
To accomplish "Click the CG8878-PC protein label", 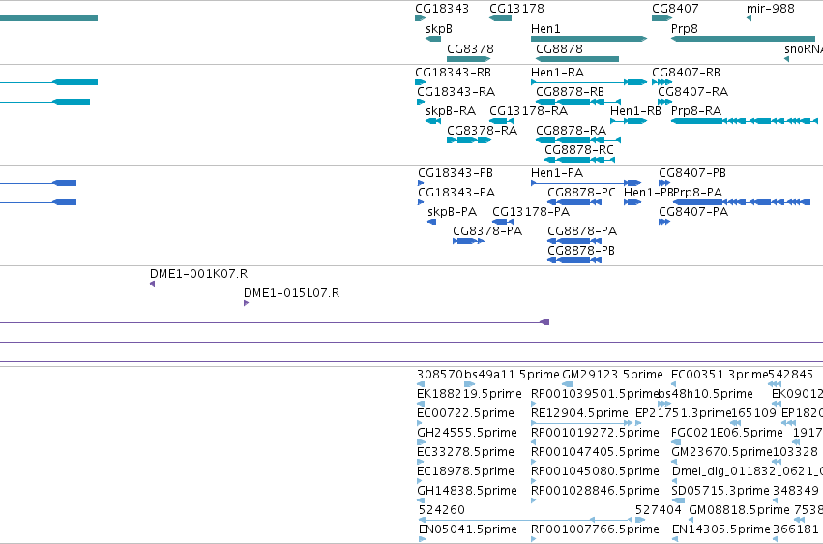I will tap(581, 193).
